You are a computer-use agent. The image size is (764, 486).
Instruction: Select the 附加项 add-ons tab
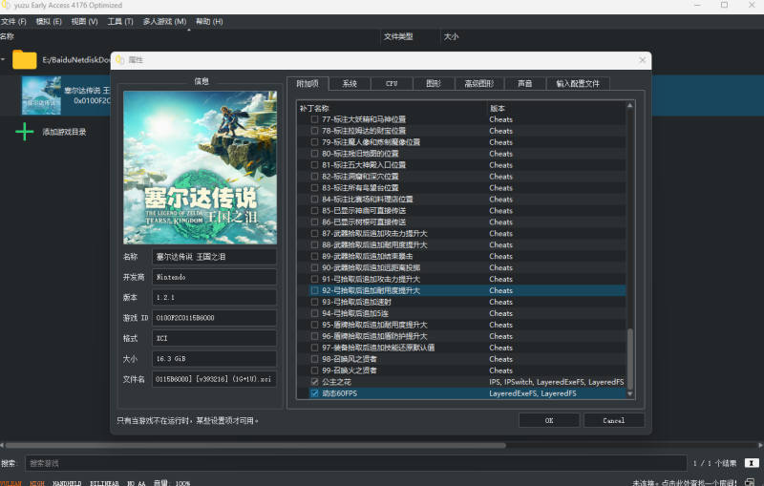pos(308,83)
